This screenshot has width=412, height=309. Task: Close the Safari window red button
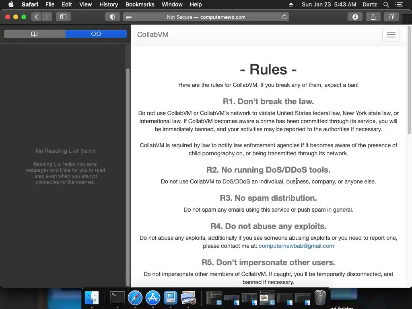8,17
